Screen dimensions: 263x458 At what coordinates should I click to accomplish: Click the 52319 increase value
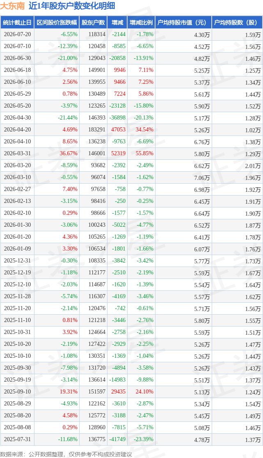click(x=118, y=153)
